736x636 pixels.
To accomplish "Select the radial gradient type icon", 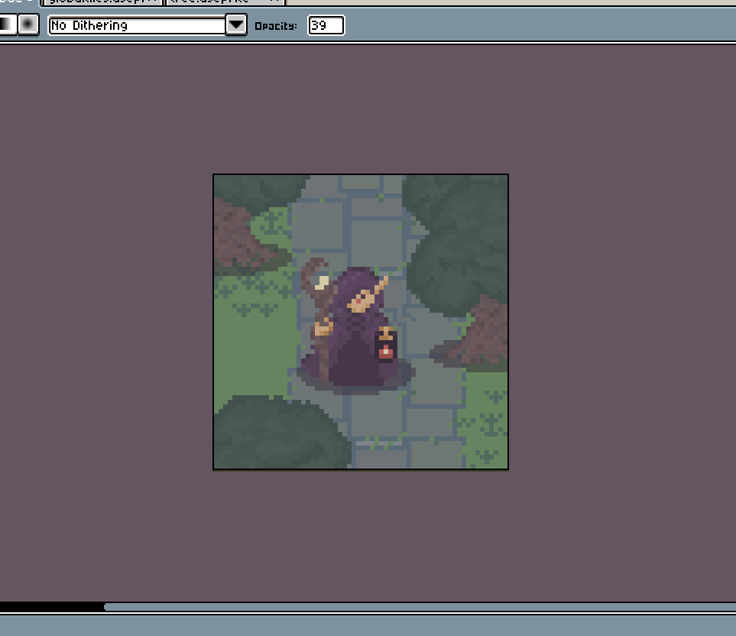I will point(28,24).
